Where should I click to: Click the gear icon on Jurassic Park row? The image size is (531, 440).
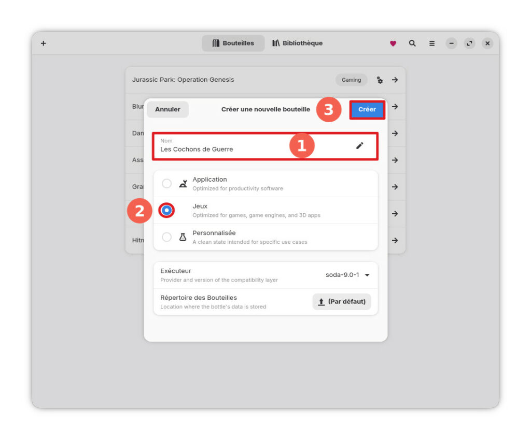click(380, 80)
